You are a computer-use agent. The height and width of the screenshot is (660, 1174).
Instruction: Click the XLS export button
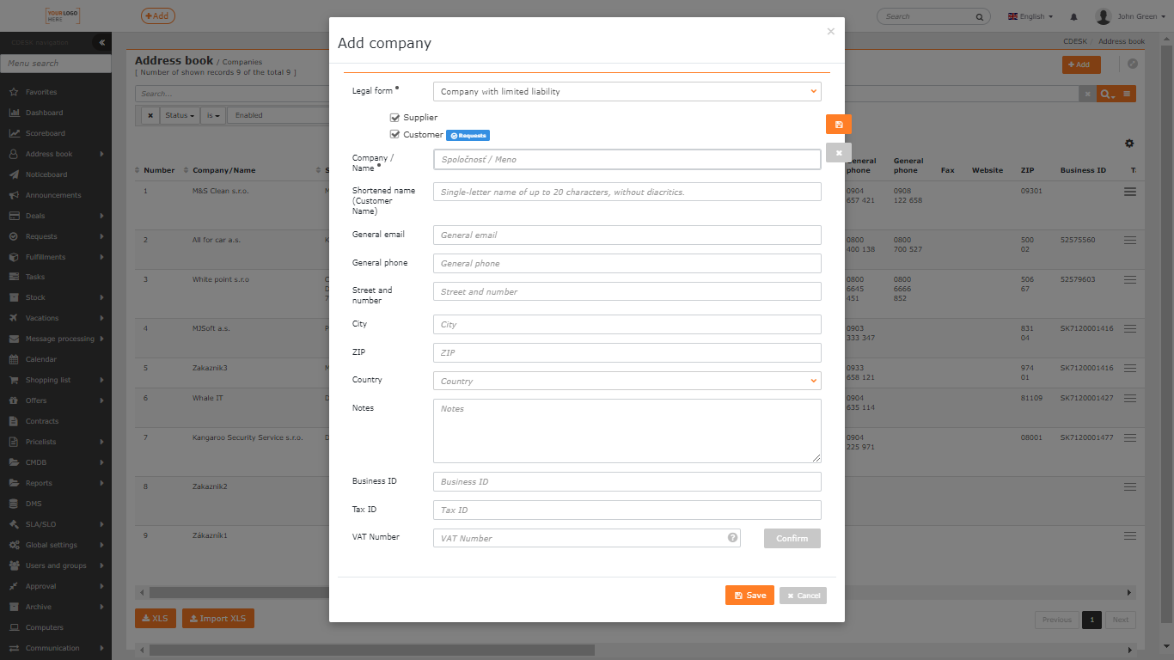pyautogui.click(x=156, y=618)
